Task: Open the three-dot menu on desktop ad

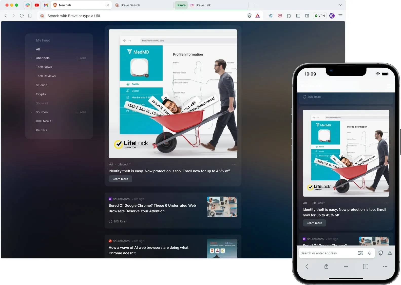Action: 234,164
